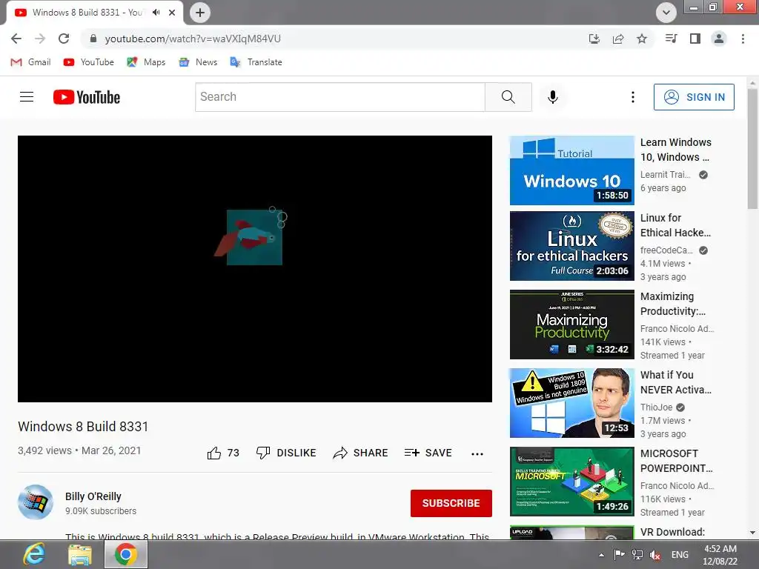
Task: Click the browser forward arrow
Action: [40, 39]
